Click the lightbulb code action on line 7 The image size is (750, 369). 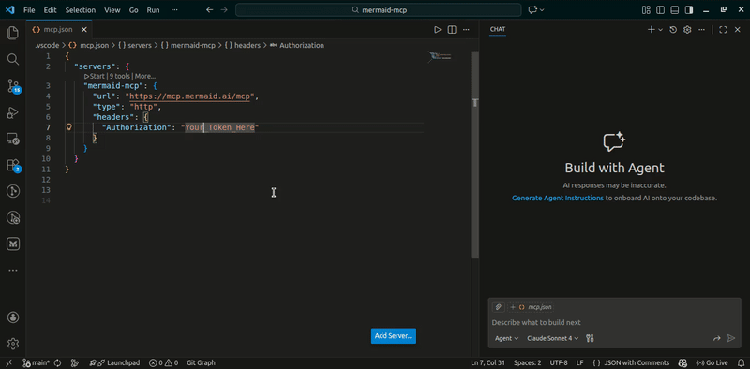coord(68,127)
